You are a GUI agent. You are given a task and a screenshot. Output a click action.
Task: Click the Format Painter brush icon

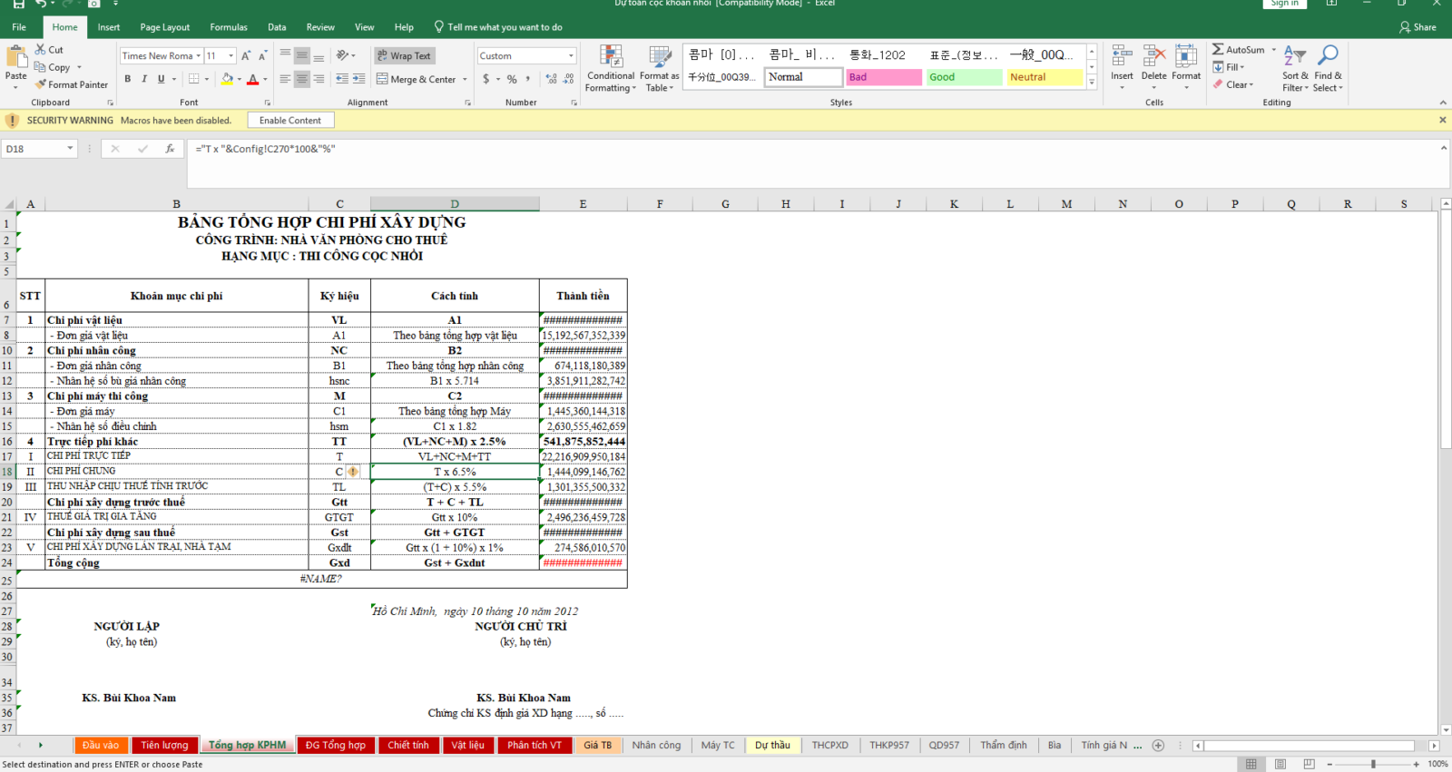(41, 84)
